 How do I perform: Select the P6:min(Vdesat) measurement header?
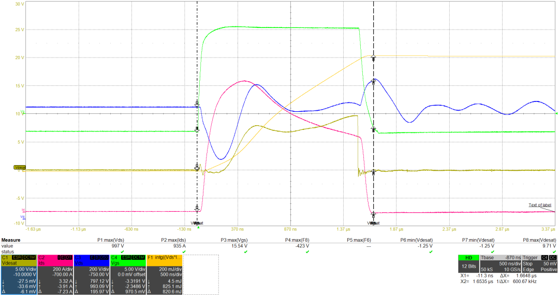[416, 240]
